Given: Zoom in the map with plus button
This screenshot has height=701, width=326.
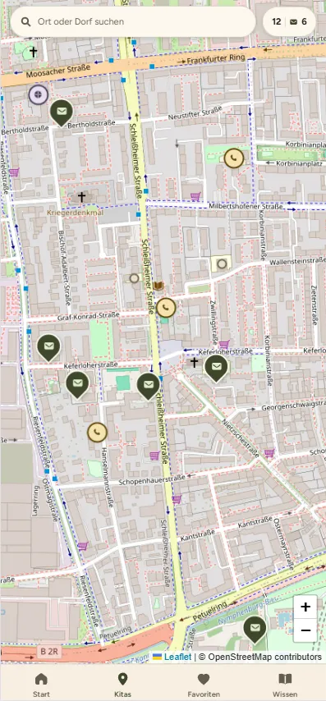Looking at the screenshot, I should tap(305, 607).
